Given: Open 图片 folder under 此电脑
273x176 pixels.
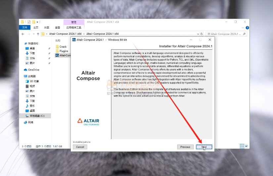Looking at the screenshot, I should tap(30, 91).
